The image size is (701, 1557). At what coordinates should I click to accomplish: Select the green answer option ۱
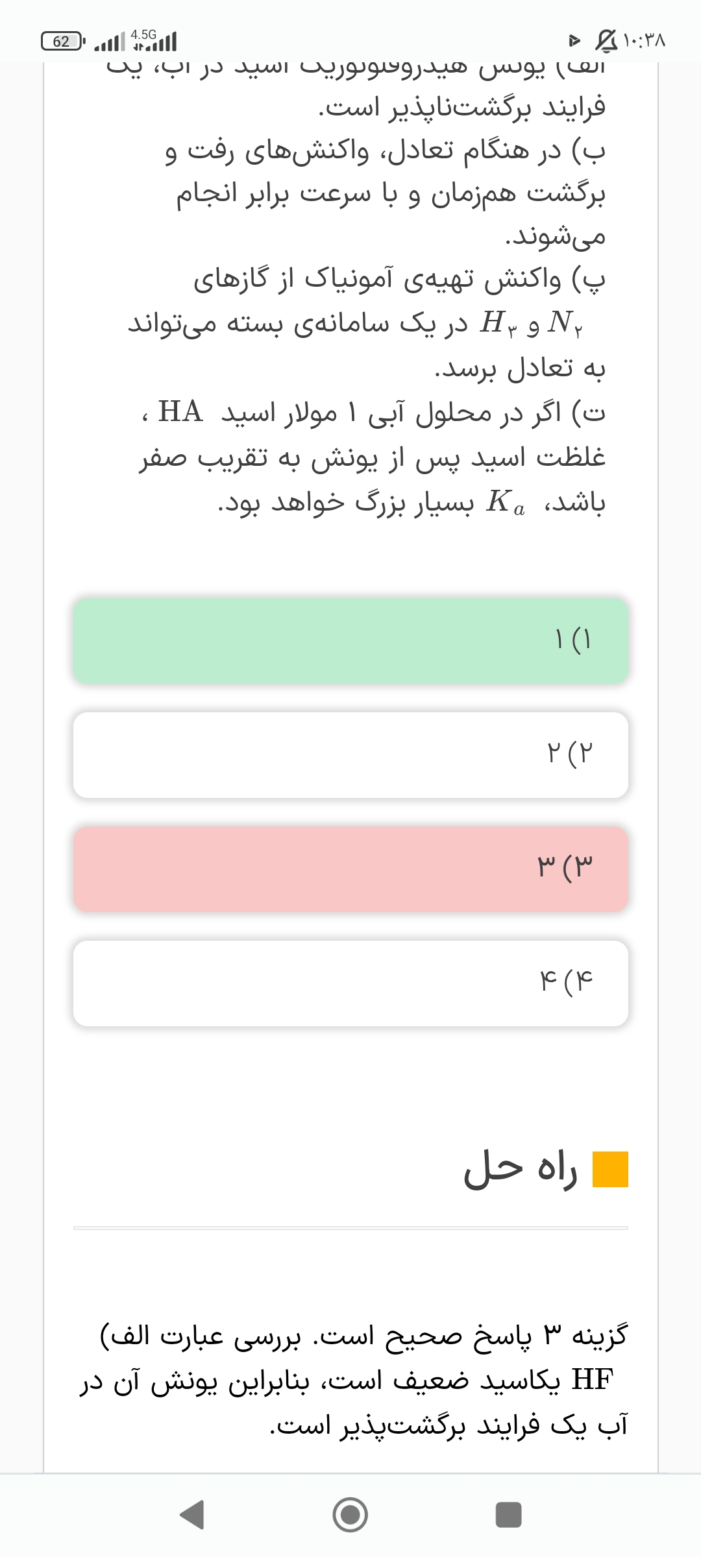pos(350,640)
